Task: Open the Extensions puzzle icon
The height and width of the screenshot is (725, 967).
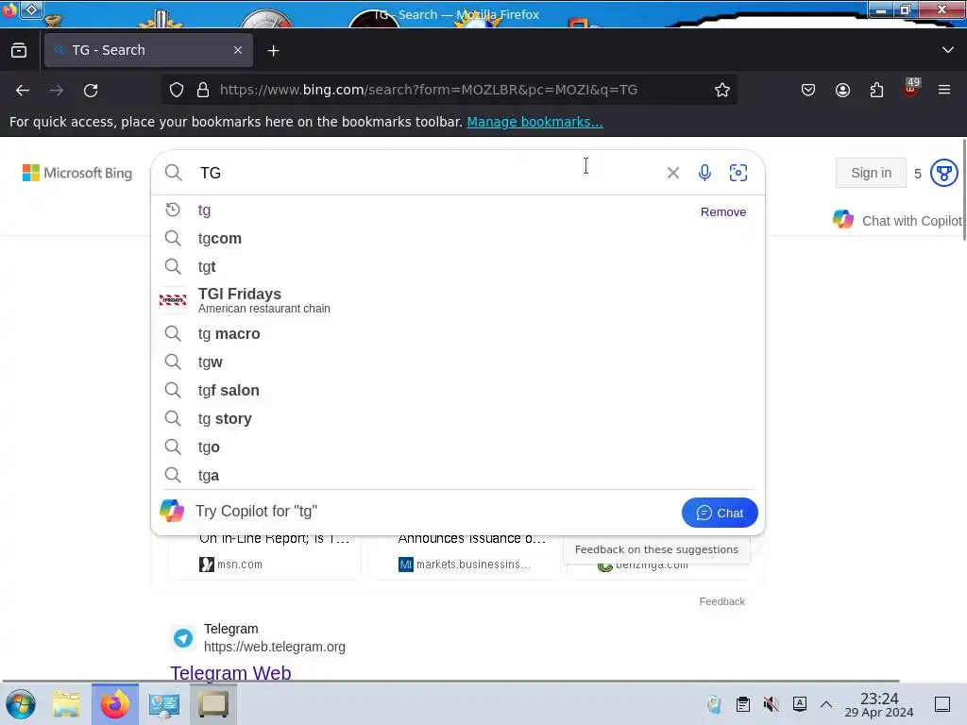Action: coord(876,90)
